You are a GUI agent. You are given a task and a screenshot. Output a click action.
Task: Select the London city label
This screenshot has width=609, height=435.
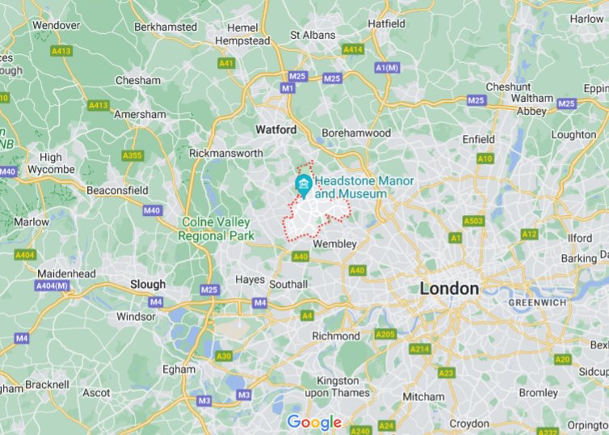(449, 289)
